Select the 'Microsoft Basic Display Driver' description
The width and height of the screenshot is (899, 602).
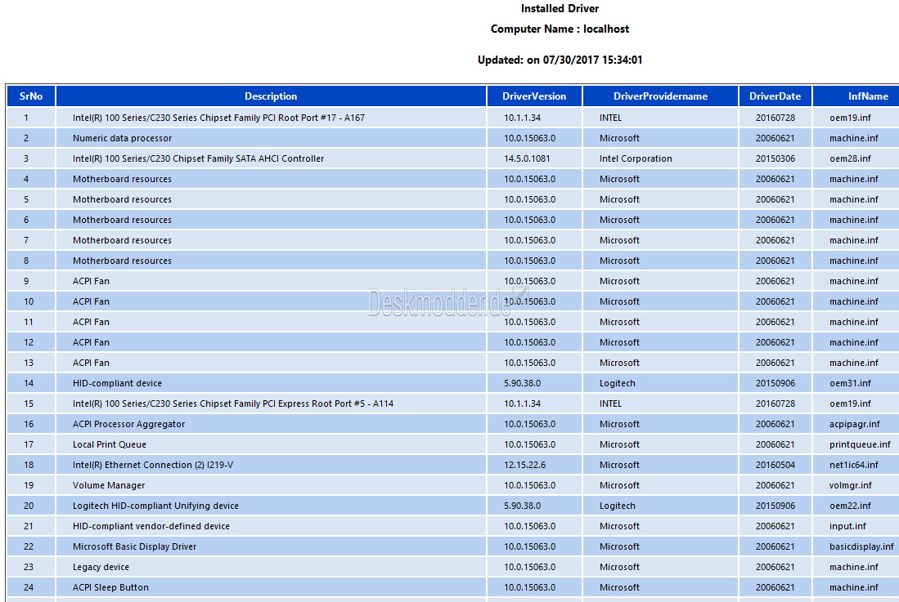pyautogui.click(x=135, y=547)
